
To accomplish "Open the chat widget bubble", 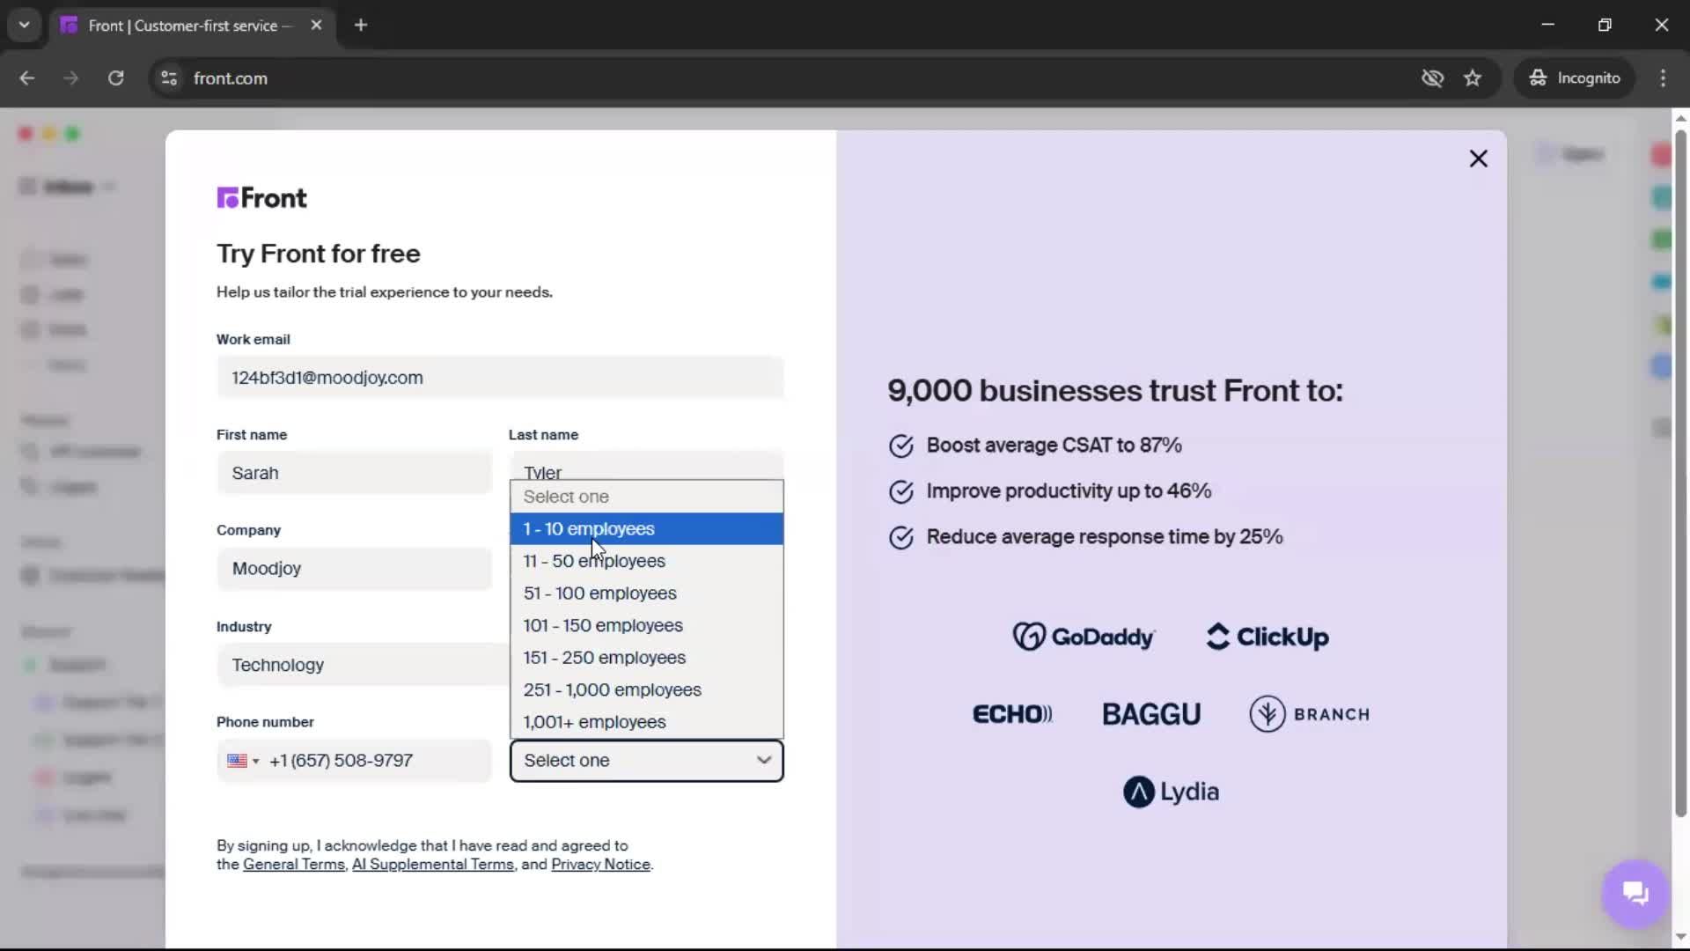I will click(1635, 893).
